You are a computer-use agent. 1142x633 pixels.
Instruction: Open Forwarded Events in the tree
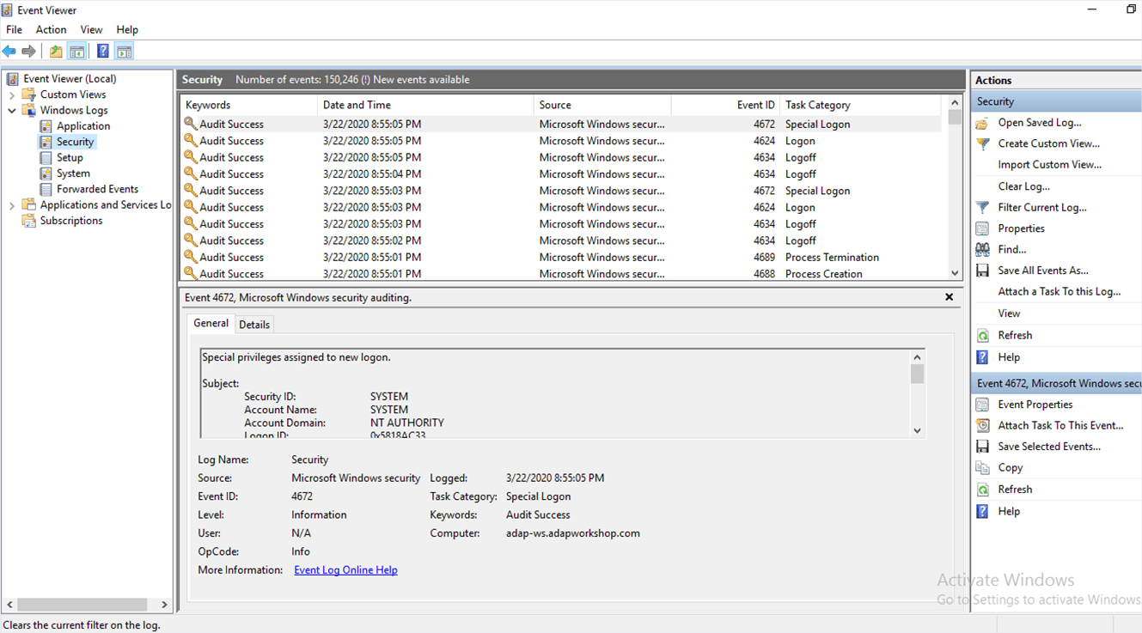[97, 189]
